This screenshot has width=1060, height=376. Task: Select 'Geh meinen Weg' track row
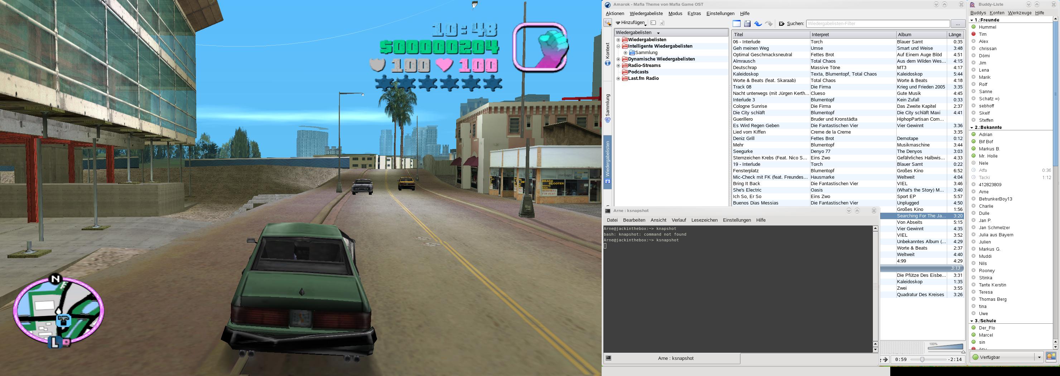pyautogui.click(x=848, y=48)
